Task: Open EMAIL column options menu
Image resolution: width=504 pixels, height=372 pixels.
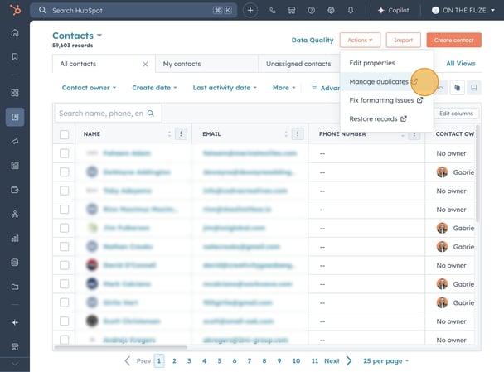Action: pos(298,133)
